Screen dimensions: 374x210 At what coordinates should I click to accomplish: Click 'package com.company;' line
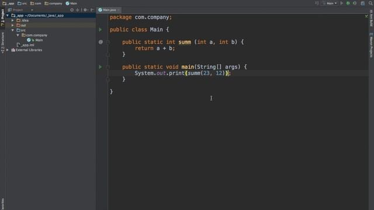(141, 17)
